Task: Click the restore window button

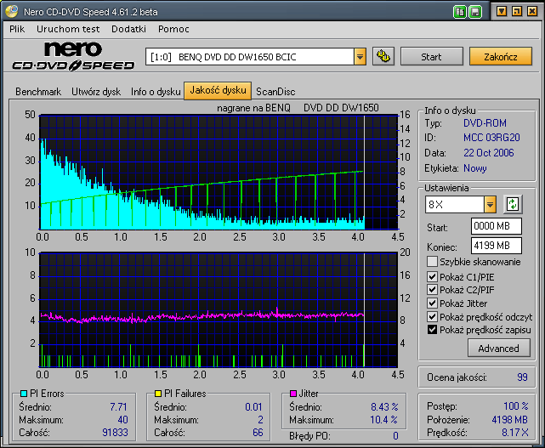Action: [517, 11]
